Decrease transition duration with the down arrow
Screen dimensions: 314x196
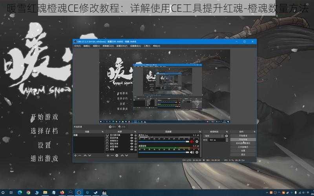point(227,141)
